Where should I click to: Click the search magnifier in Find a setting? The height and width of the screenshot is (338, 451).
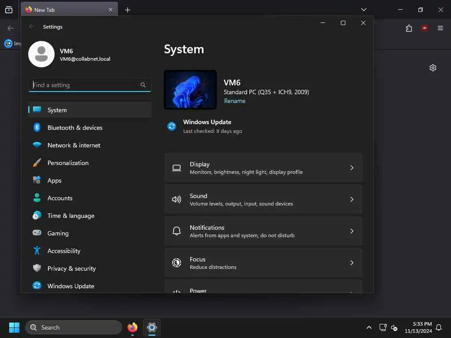pos(143,85)
